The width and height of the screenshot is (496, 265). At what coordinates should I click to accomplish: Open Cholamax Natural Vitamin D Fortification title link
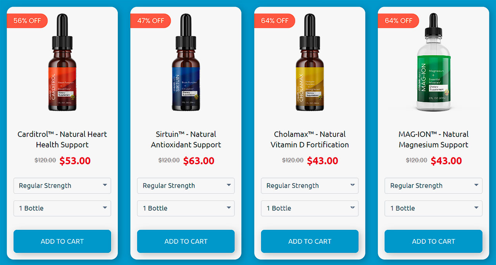pyautogui.click(x=310, y=140)
